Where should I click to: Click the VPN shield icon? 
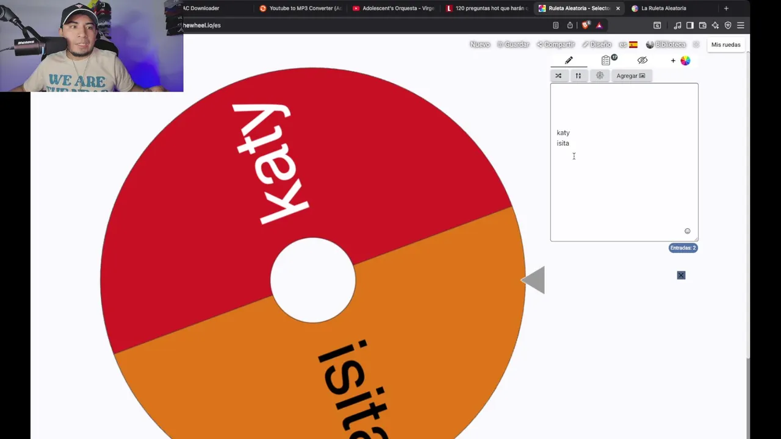tap(728, 25)
